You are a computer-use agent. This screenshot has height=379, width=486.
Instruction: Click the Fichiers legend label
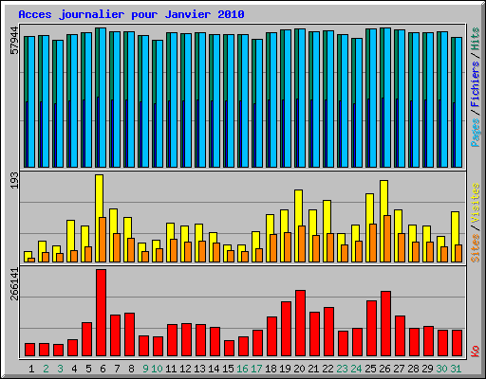pyautogui.click(x=476, y=84)
